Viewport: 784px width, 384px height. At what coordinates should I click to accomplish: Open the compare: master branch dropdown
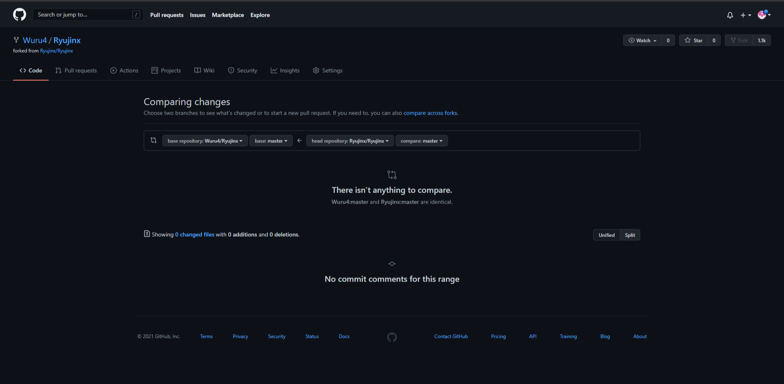coord(421,141)
